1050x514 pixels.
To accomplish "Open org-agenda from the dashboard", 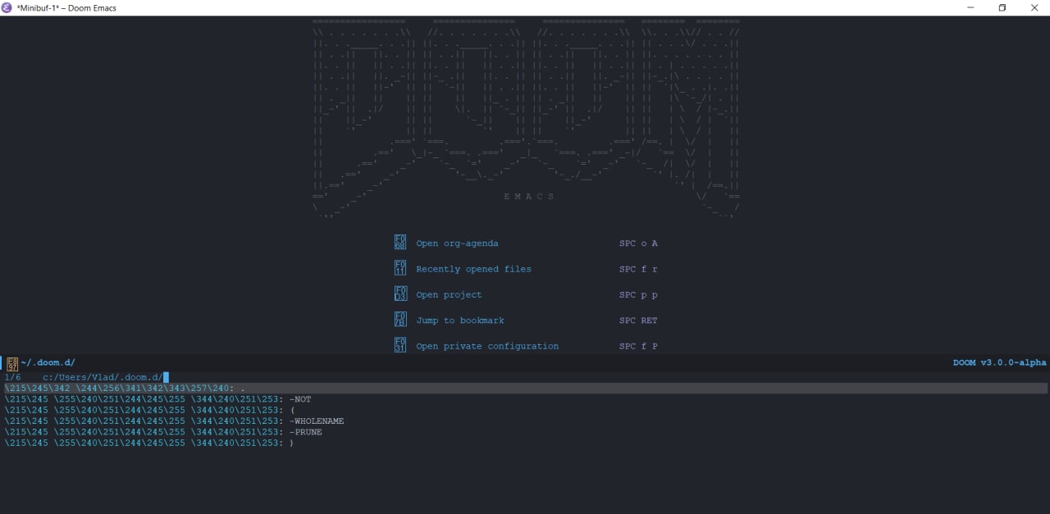I will pos(457,243).
